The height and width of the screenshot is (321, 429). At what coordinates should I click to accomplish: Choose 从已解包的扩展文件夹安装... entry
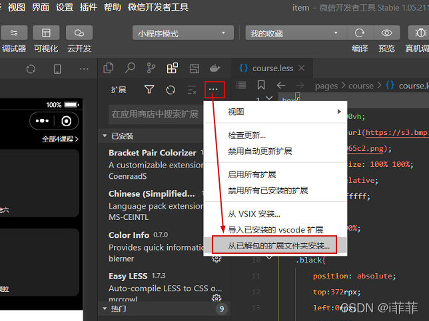click(276, 246)
